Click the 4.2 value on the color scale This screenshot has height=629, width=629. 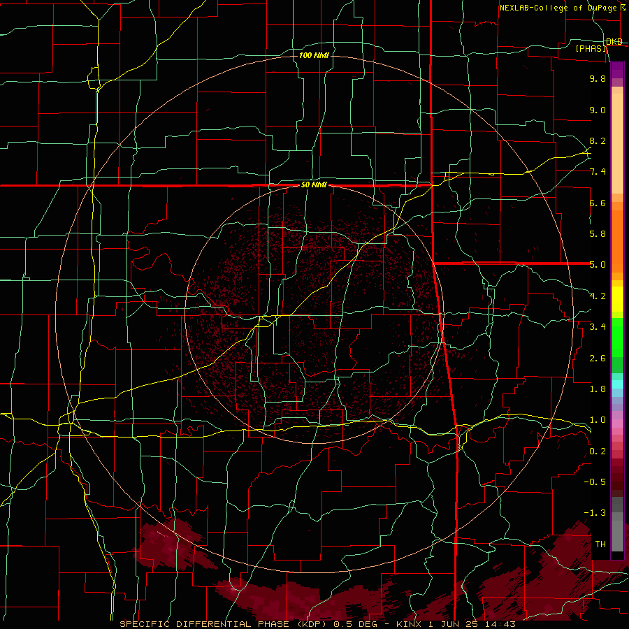[598, 296]
